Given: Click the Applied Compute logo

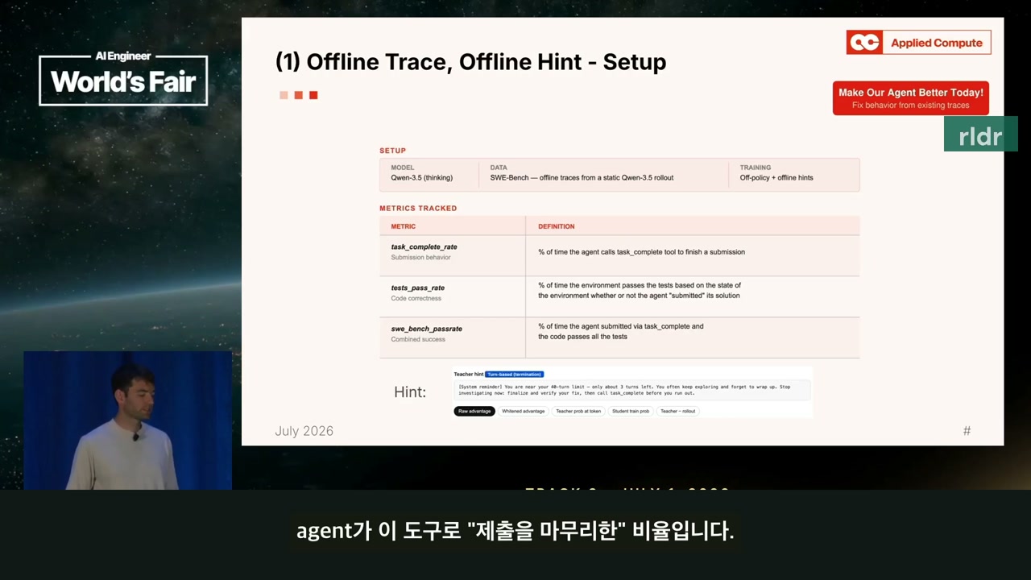Looking at the screenshot, I should [x=918, y=43].
